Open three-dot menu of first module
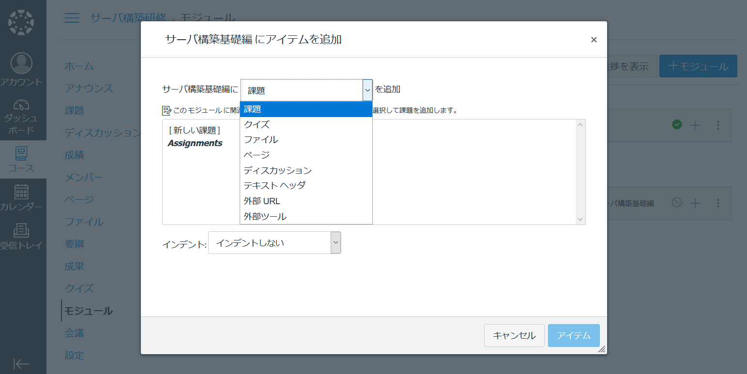Screen dimensions: 747x374 pos(718,125)
